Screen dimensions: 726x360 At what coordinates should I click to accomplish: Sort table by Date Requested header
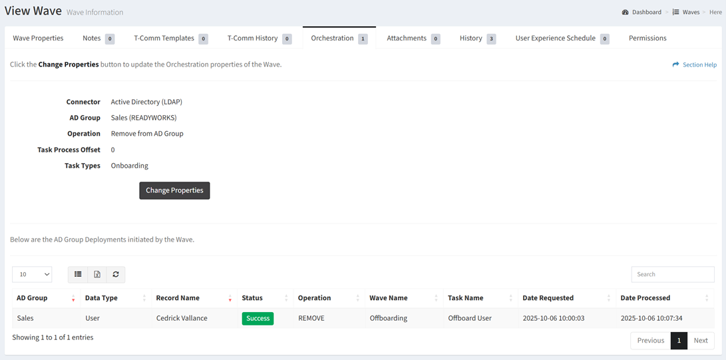point(548,298)
